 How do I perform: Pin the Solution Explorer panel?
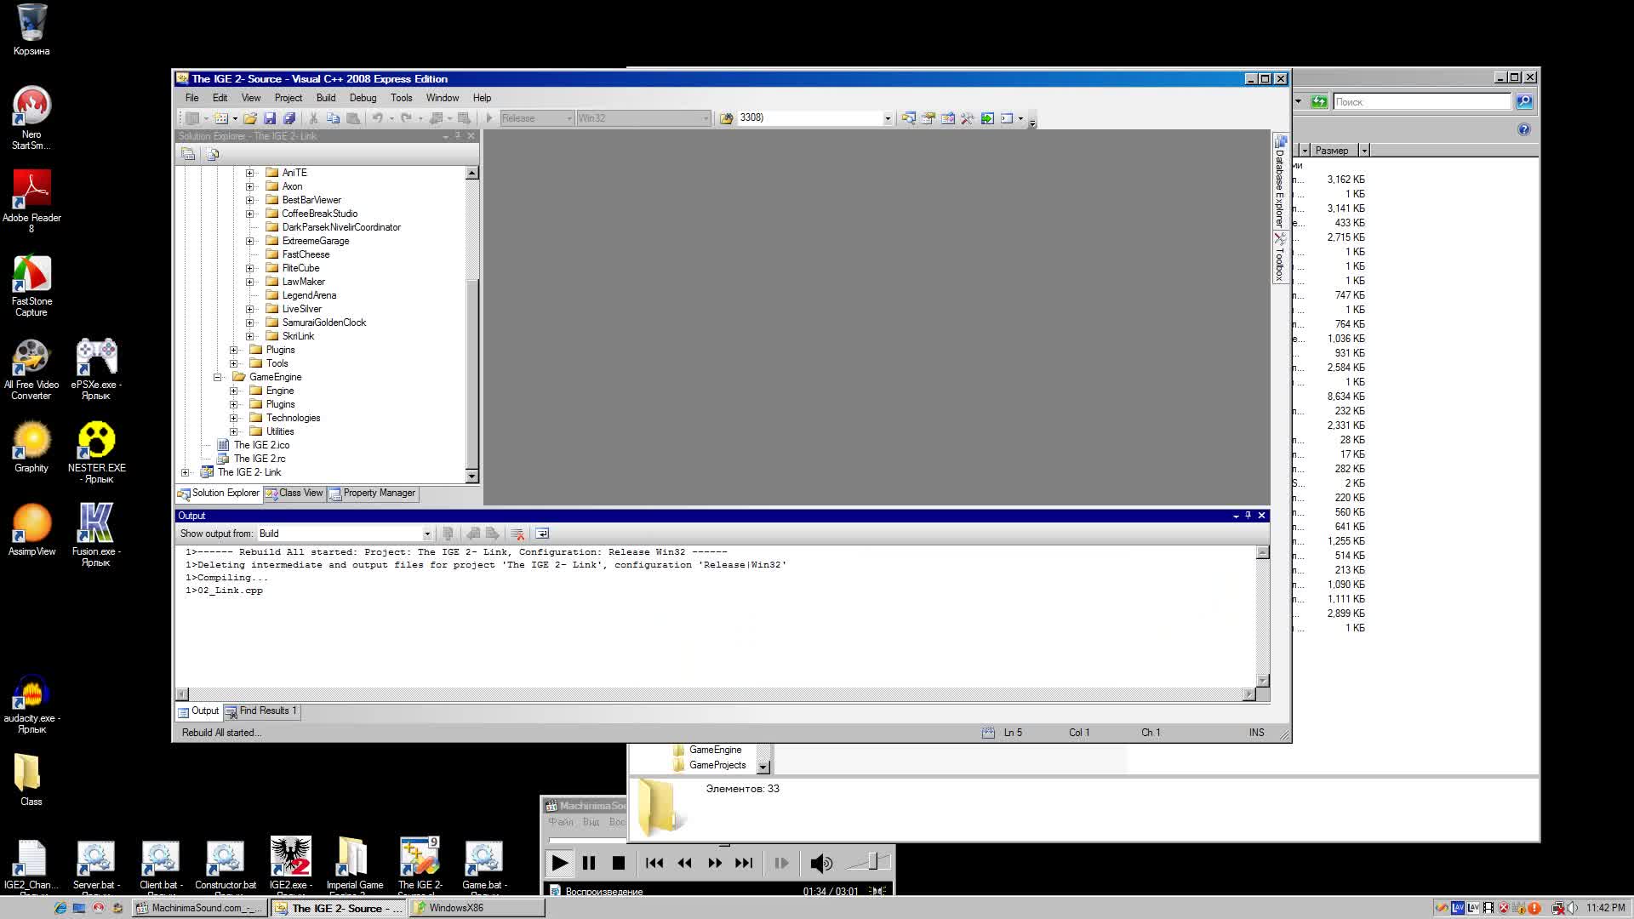tap(458, 136)
